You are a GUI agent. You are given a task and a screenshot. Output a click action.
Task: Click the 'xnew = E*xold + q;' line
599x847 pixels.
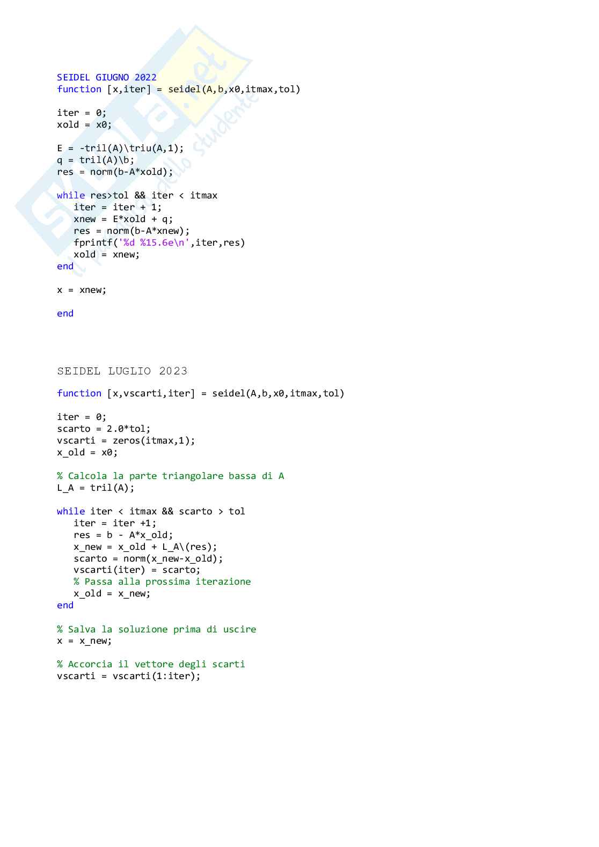point(123,219)
